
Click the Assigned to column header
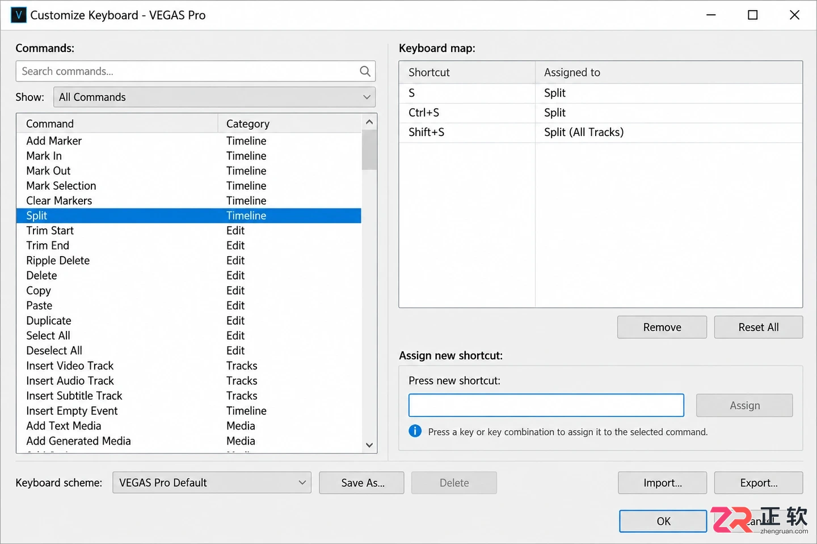click(669, 73)
